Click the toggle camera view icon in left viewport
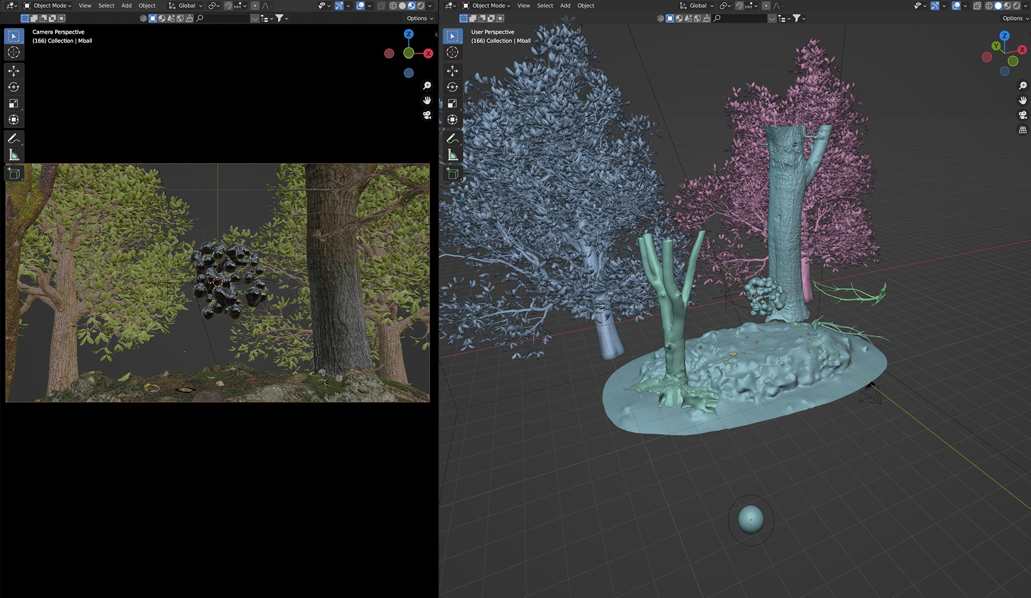Viewport: 1031px width, 598px height. 427,115
